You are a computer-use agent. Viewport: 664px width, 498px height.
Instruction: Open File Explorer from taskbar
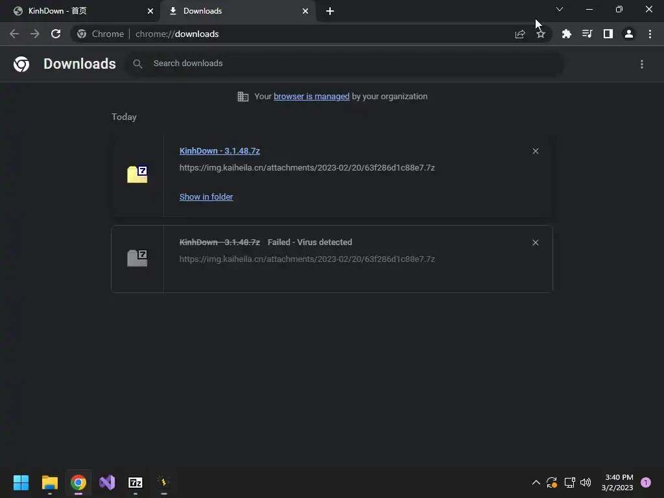click(x=50, y=482)
